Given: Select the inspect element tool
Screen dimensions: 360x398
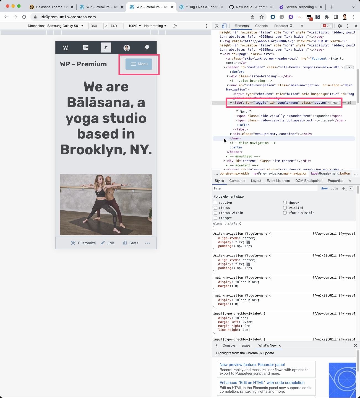Looking at the screenshot, I should [x=216, y=26].
